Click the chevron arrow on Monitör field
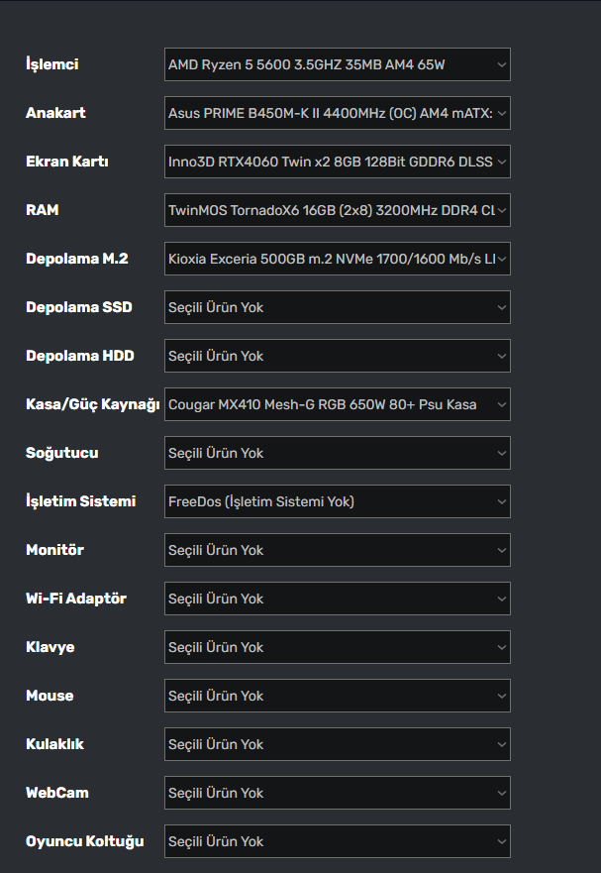This screenshot has width=601, height=873. [501, 550]
